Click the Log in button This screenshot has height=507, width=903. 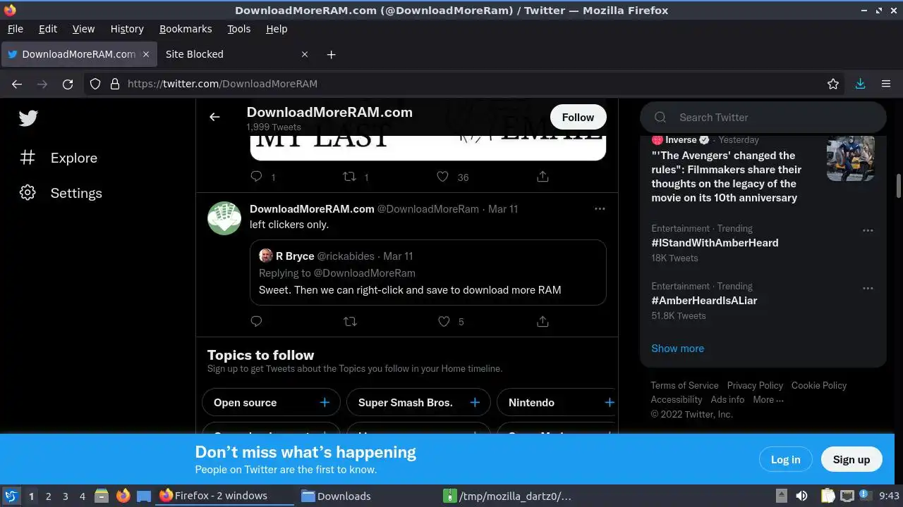tap(785, 460)
